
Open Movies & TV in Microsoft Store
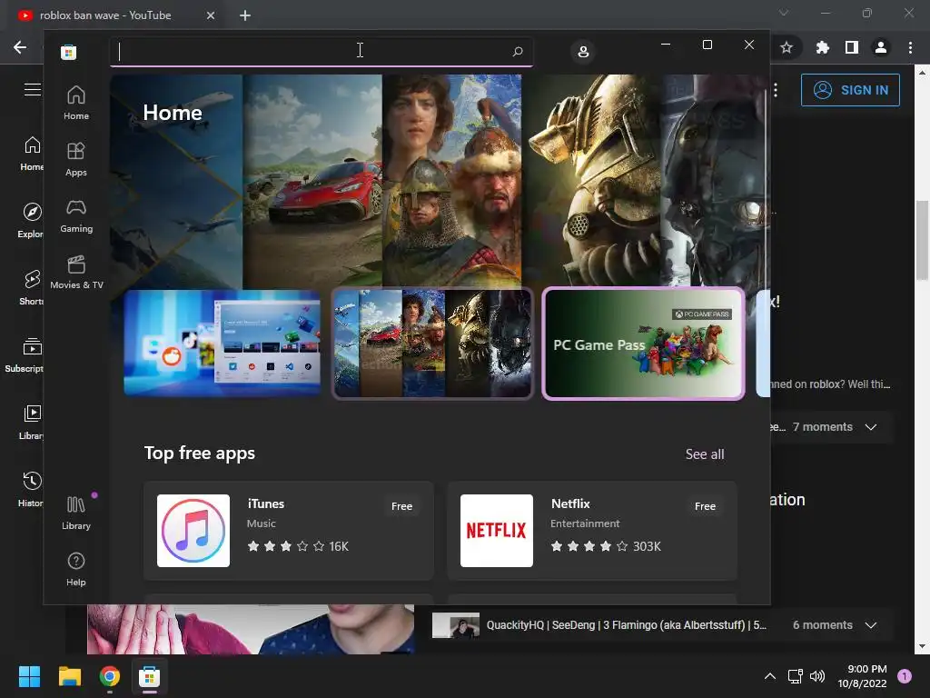pyautogui.click(x=76, y=272)
